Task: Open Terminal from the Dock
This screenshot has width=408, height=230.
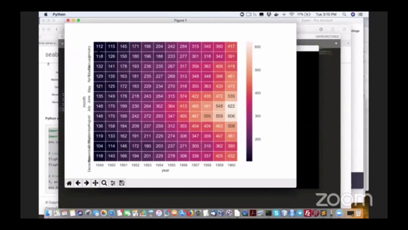Action: click(x=268, y=213)
